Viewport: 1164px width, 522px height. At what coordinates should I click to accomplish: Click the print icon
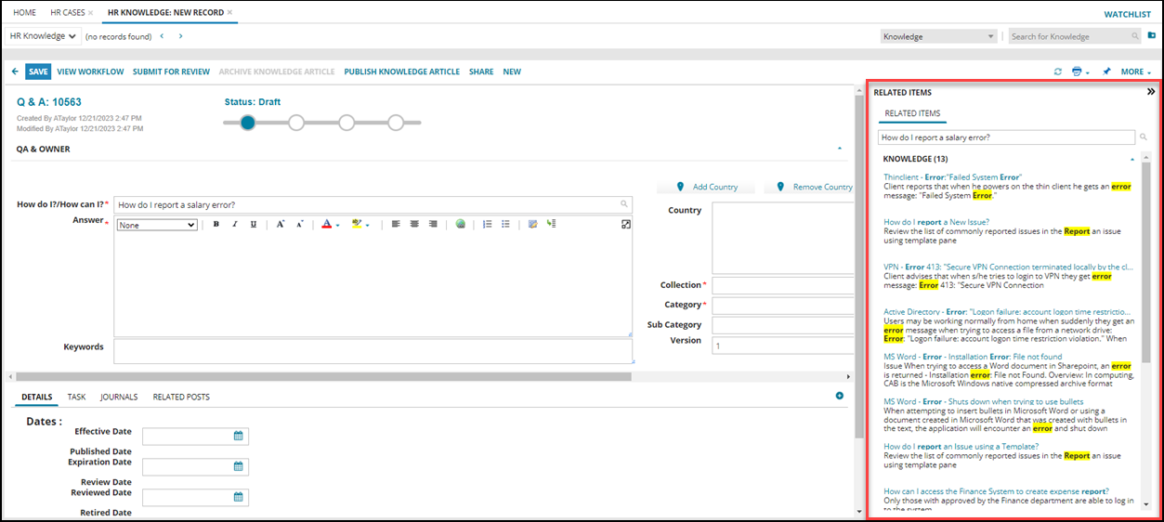point(1077,72)
